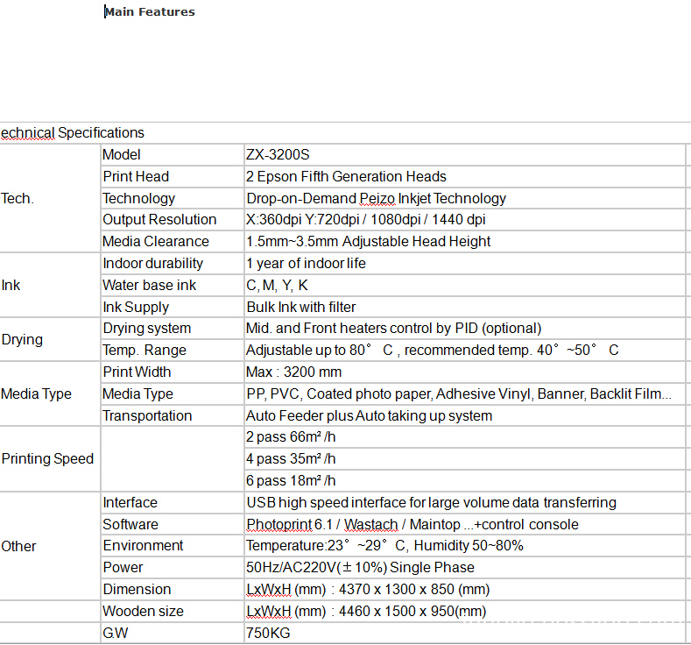Select the 'Temp. Range' label
Viewport: 691px width, 645px height.
145,350
